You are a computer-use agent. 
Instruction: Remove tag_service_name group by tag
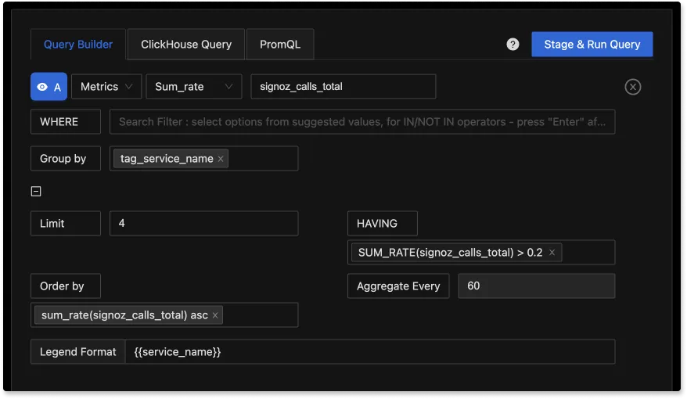tap(221, 159)
